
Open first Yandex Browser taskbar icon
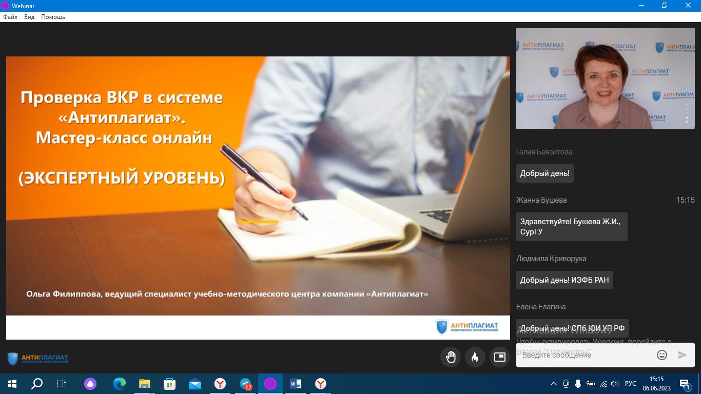220,384
